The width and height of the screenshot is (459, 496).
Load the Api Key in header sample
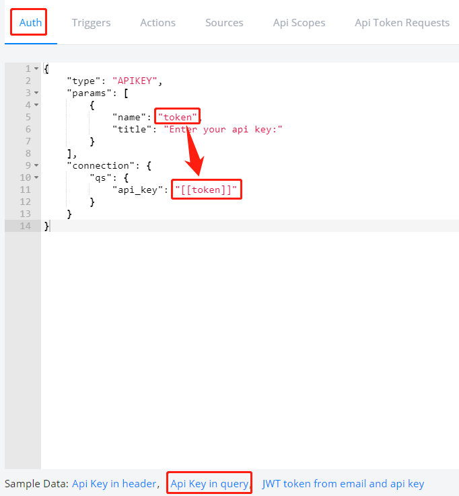coord(115,484)
